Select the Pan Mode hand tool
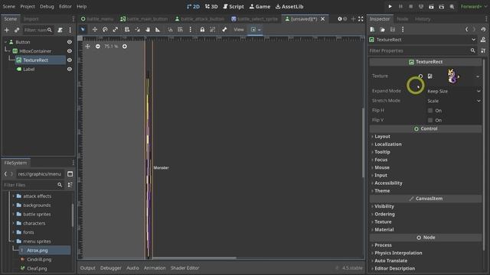This screenshot has width=490, height=275. [148, 29]
